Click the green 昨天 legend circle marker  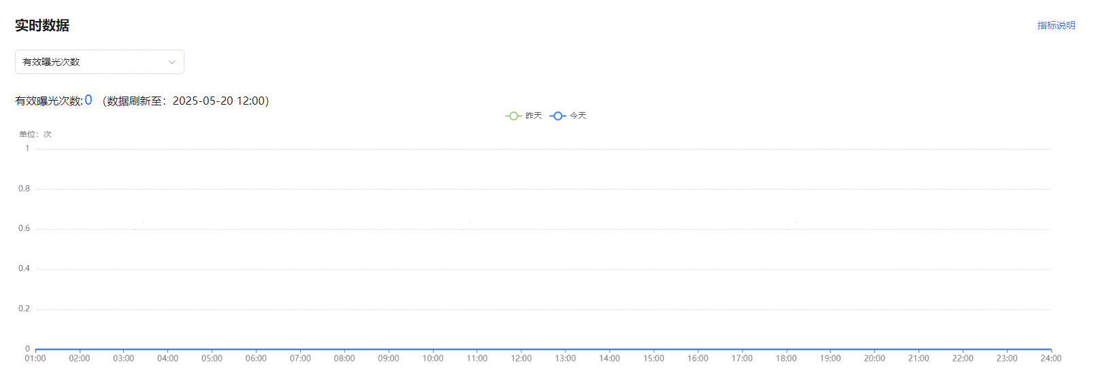(513, 116)
